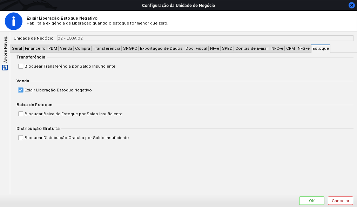The image size is (357, 207).
Task: Select the Transferência tab
Action: 107,48
